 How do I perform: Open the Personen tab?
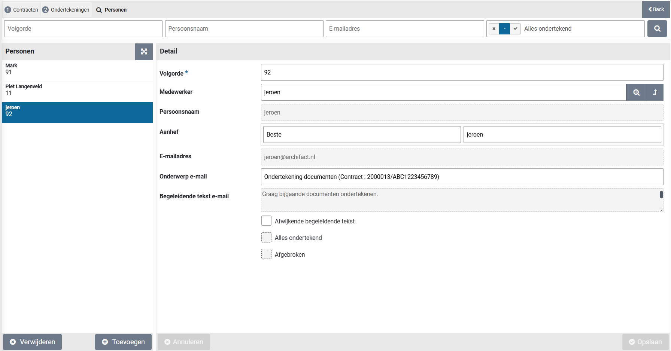pyautogui.click(x=112, y=10)
